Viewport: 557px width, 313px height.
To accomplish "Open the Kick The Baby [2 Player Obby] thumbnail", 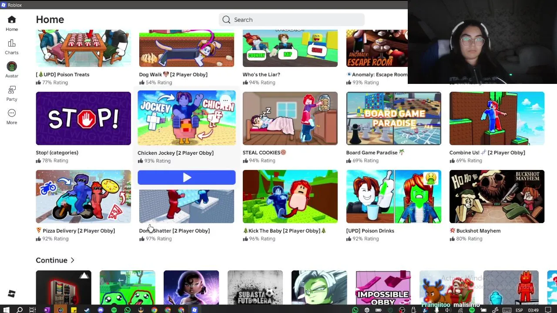I will 290,196.
